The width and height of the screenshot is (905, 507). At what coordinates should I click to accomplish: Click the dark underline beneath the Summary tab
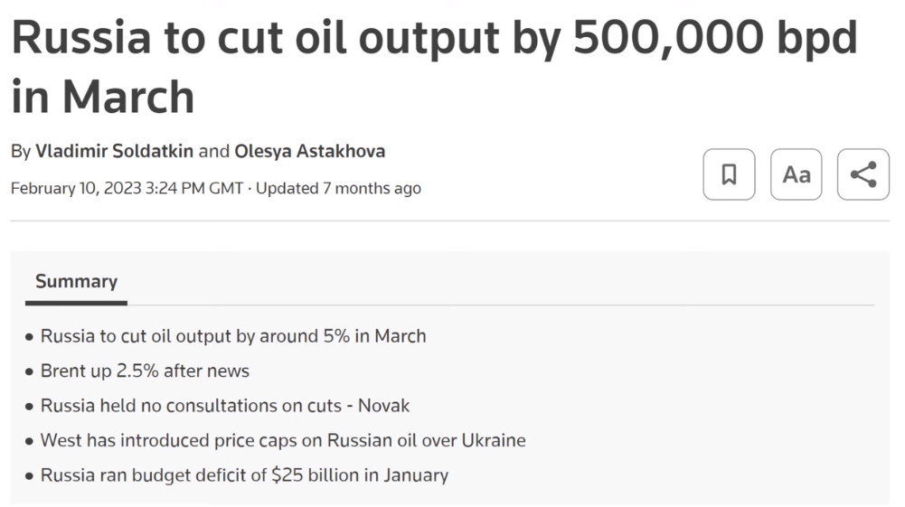pos(76,303)
